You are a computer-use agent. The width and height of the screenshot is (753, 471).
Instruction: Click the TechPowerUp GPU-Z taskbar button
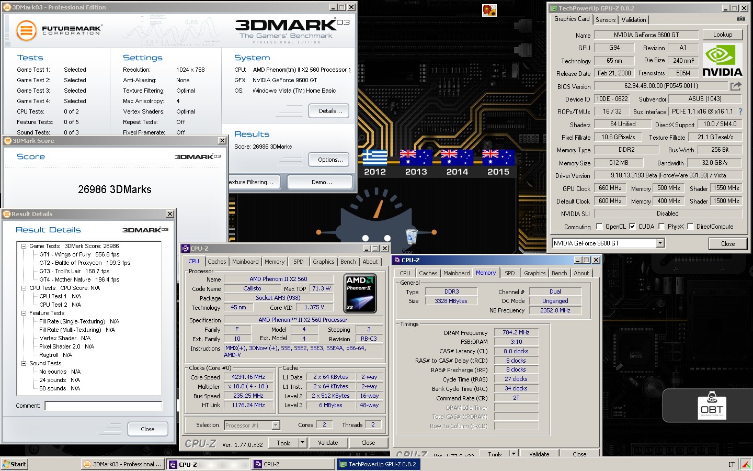[x=378, y=464]
